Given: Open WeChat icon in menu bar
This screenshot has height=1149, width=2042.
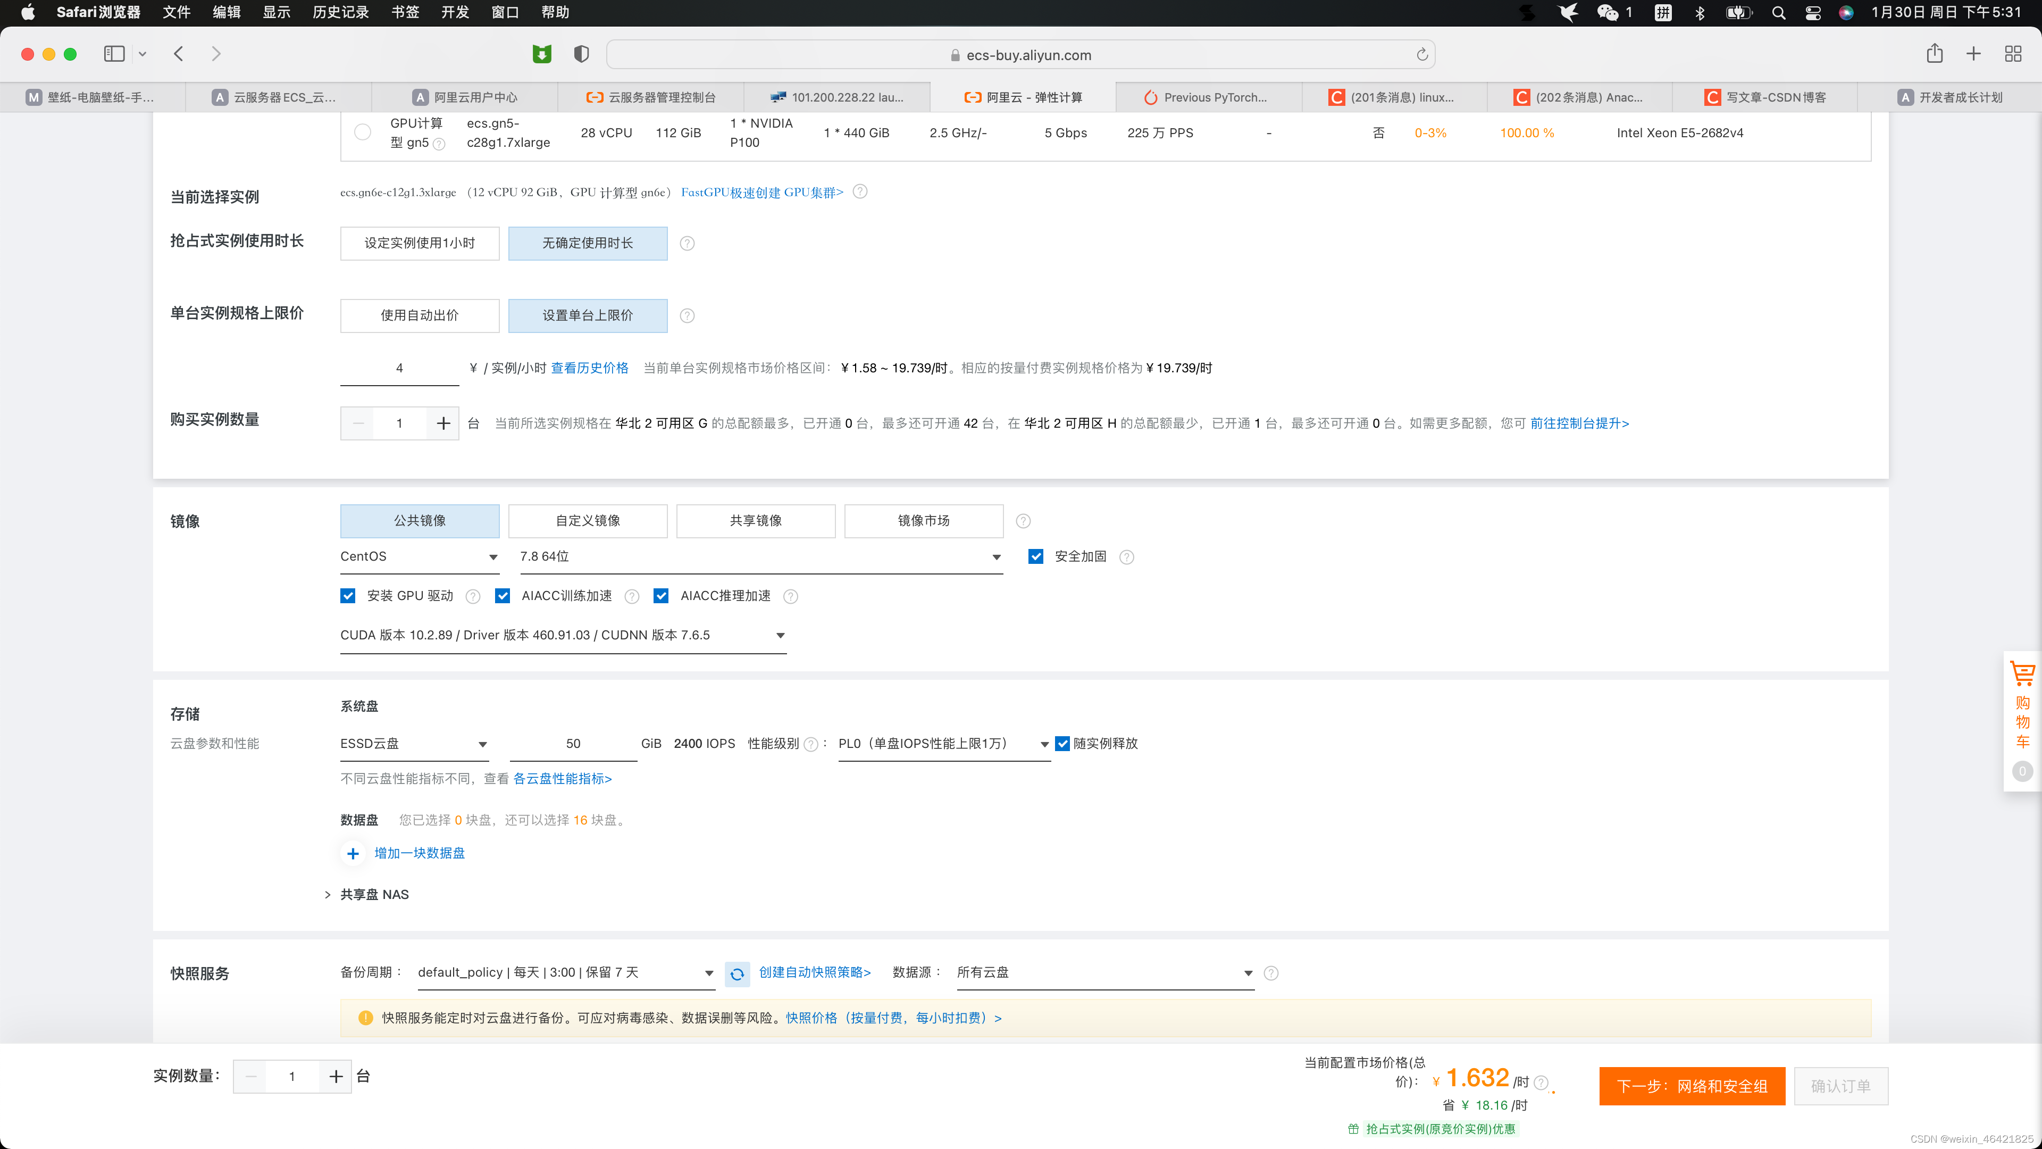Looking at the screenshot, I should point(1608,12).
